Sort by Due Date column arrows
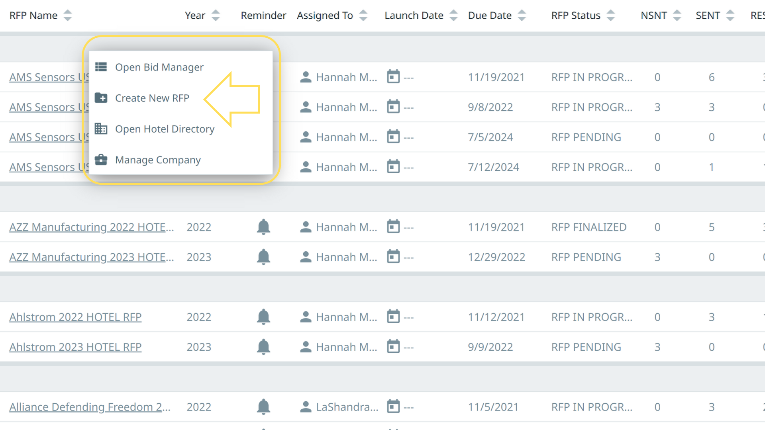Image resolution: width=765 pixels, height=430 pixels. [522, 16]
